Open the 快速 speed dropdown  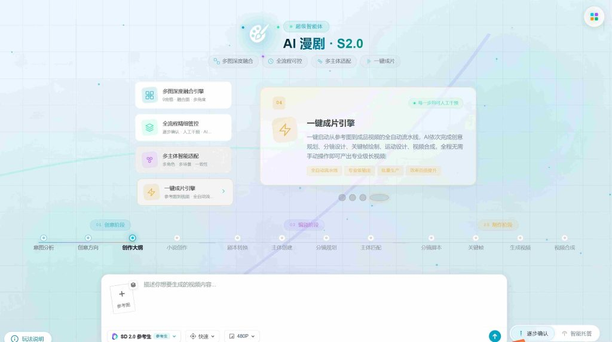(202, 336)
